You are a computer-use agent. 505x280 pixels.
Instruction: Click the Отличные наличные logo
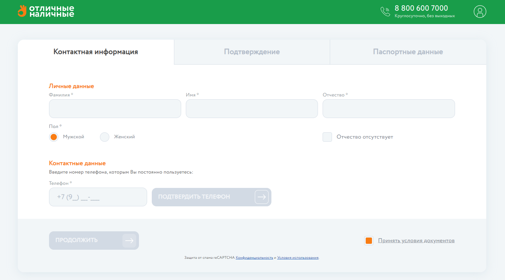click(x=46, y=11)
